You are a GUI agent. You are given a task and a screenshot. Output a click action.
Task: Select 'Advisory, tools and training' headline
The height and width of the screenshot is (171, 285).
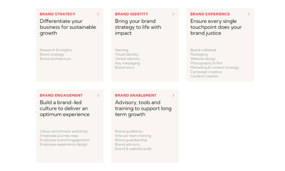tap(143, 108)
